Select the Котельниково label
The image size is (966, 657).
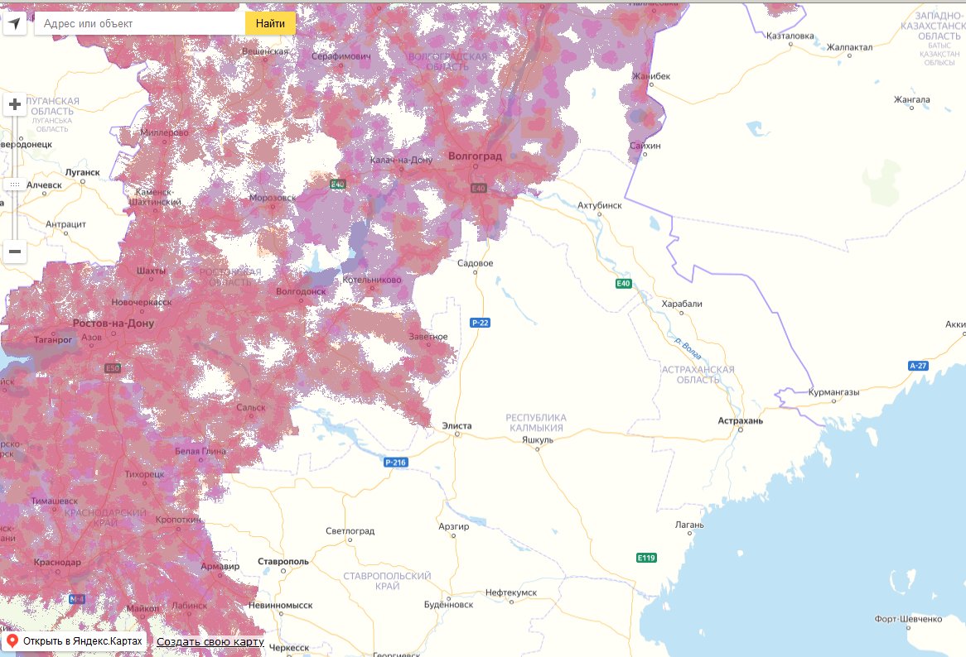coord(371,280)
